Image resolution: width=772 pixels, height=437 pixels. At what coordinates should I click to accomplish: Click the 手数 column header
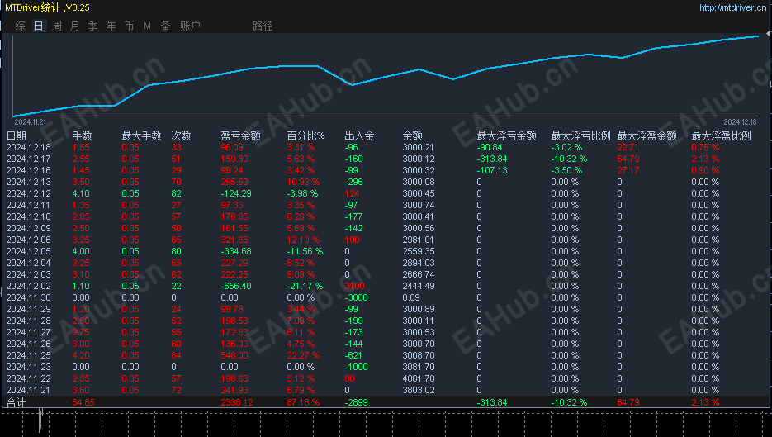[x=83, y=135]
